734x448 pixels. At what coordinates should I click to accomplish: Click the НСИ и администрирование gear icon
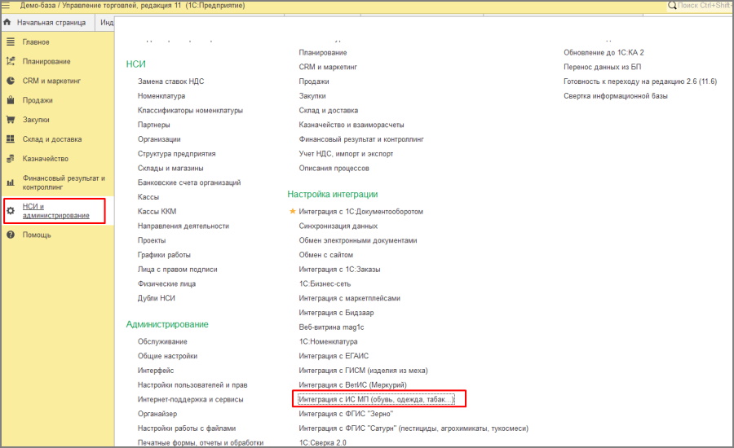pos(11,211)
